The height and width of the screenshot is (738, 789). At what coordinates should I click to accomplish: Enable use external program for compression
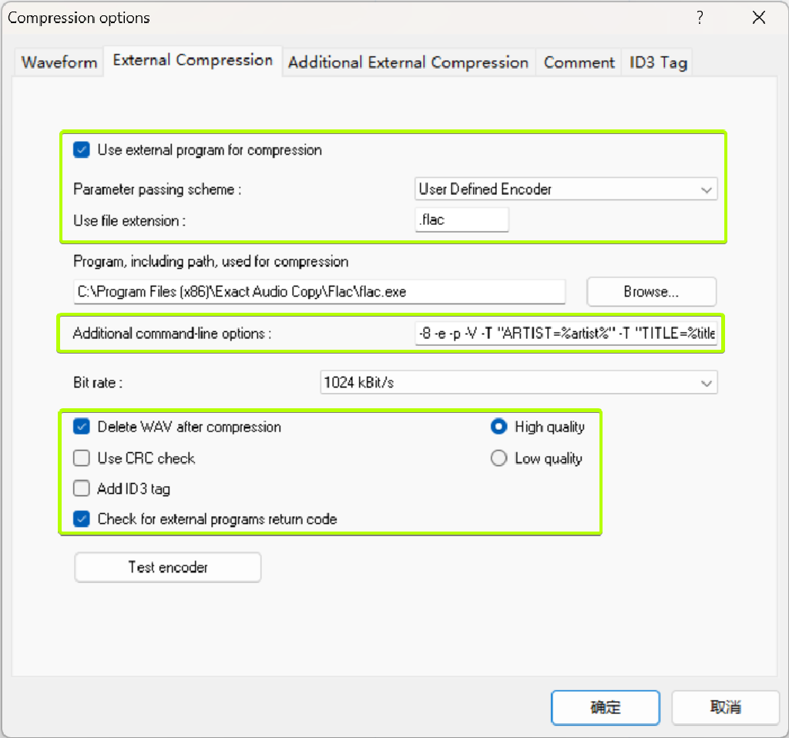81,150
